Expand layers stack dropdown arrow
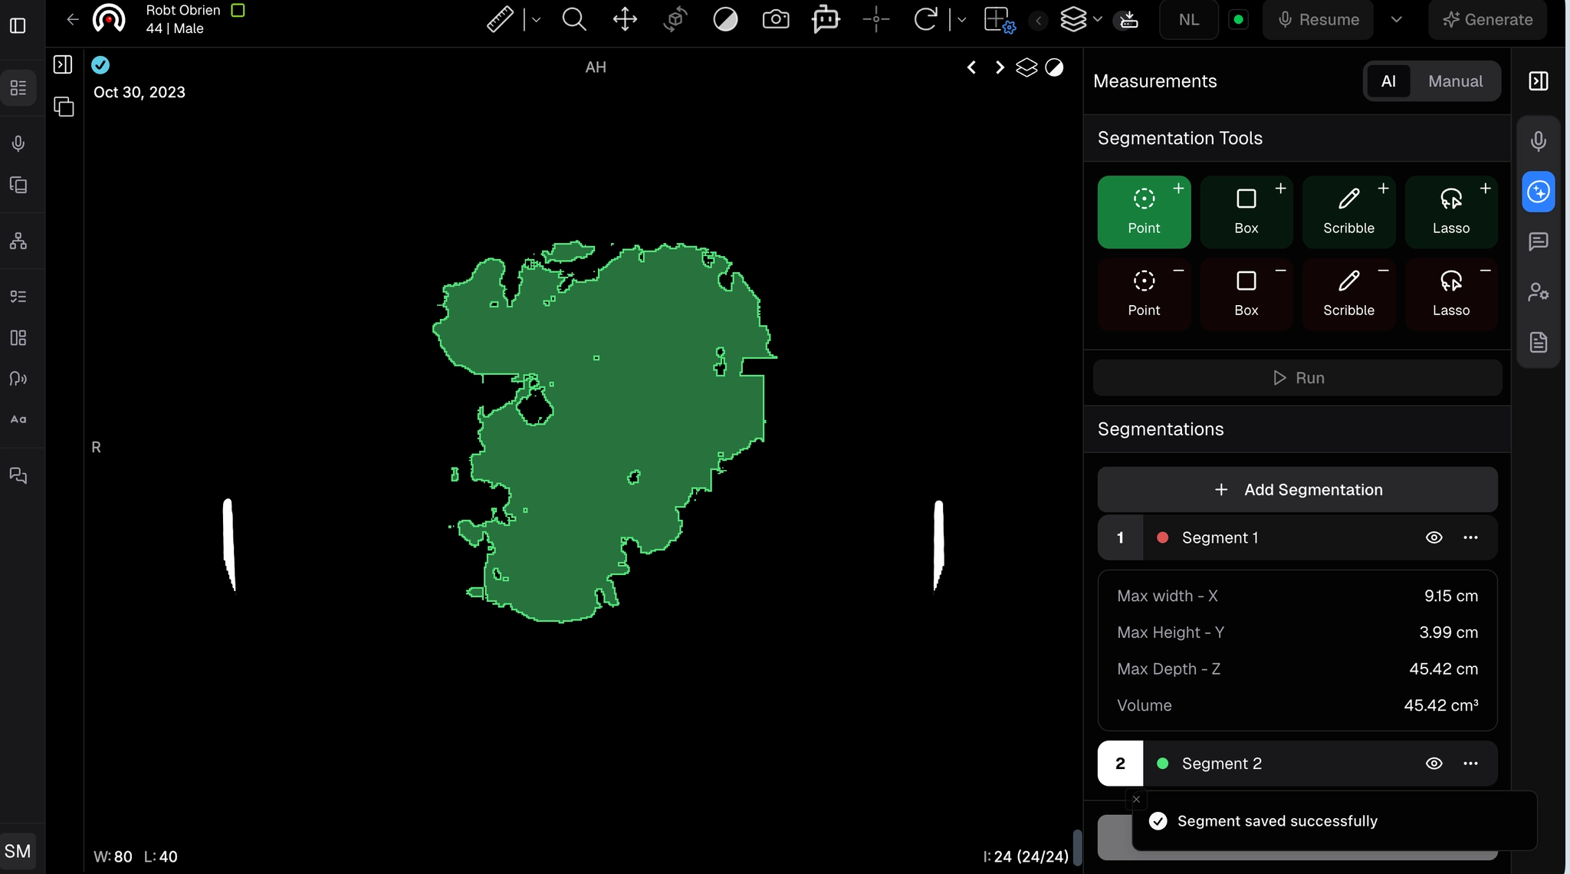The image size is (1570, 874). 1098,20
